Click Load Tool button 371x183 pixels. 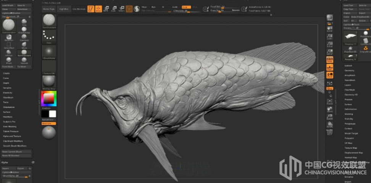click(350, 5)
